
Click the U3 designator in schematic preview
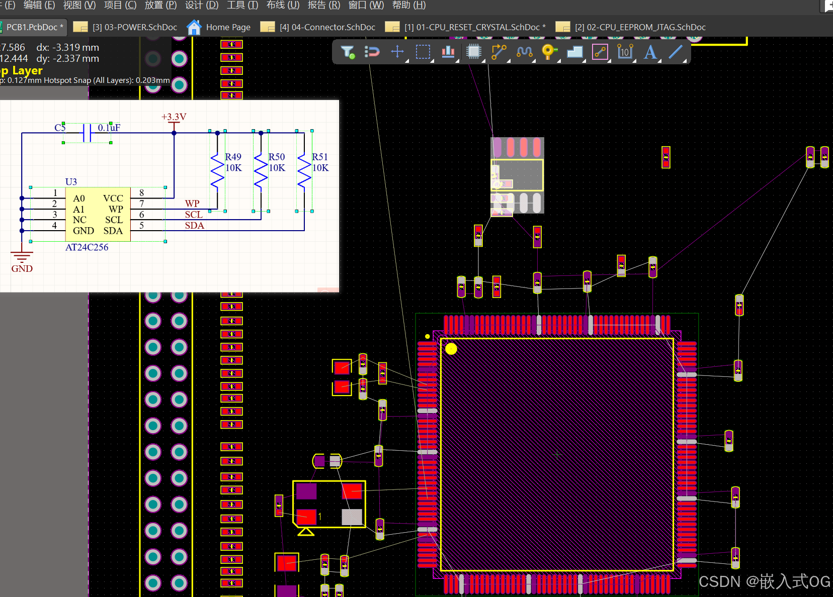(71, 182)
